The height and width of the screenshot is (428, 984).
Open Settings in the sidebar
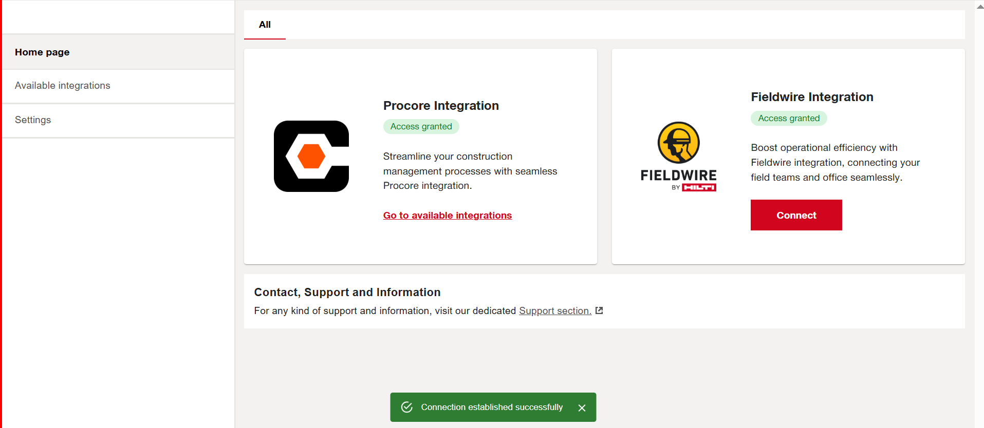click(x=118, y=120)
